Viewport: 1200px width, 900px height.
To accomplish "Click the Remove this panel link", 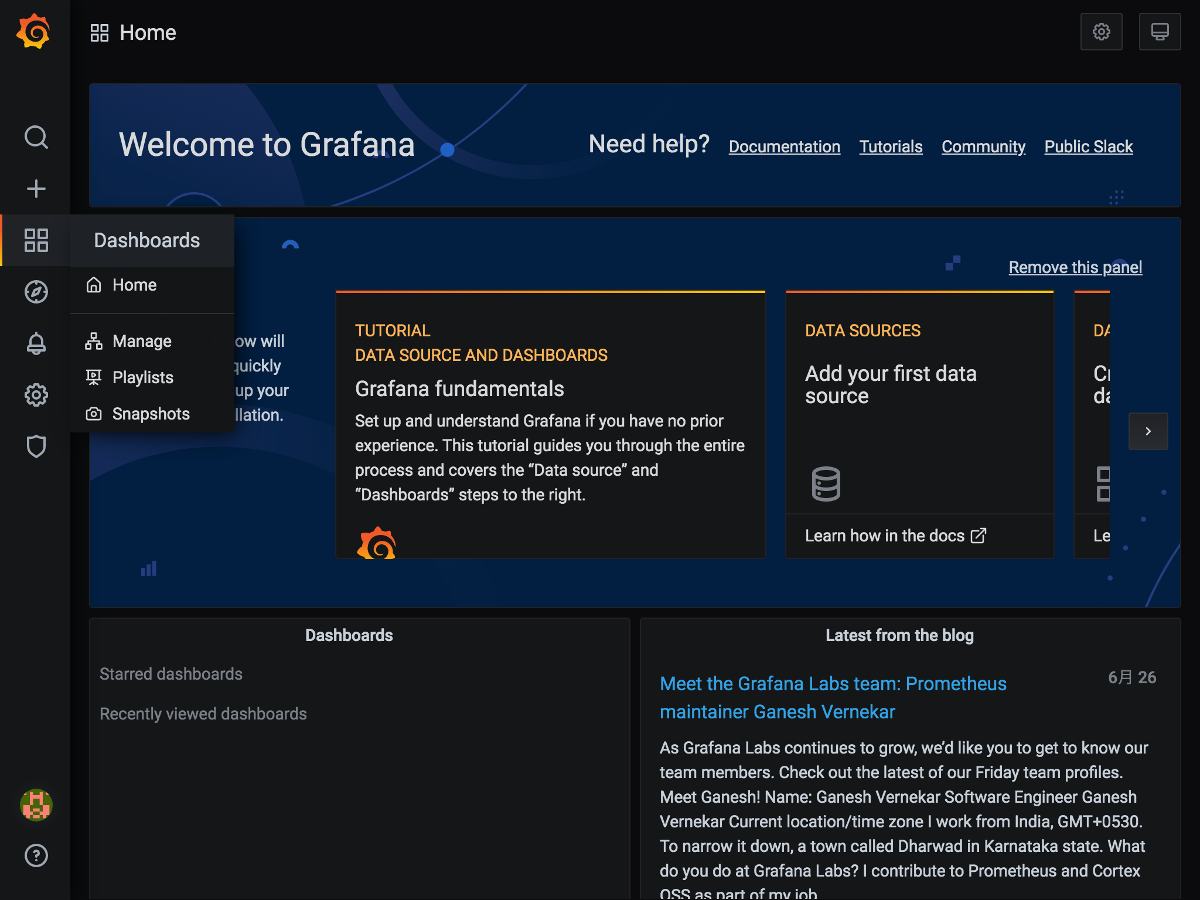I will coord(1075,267).
